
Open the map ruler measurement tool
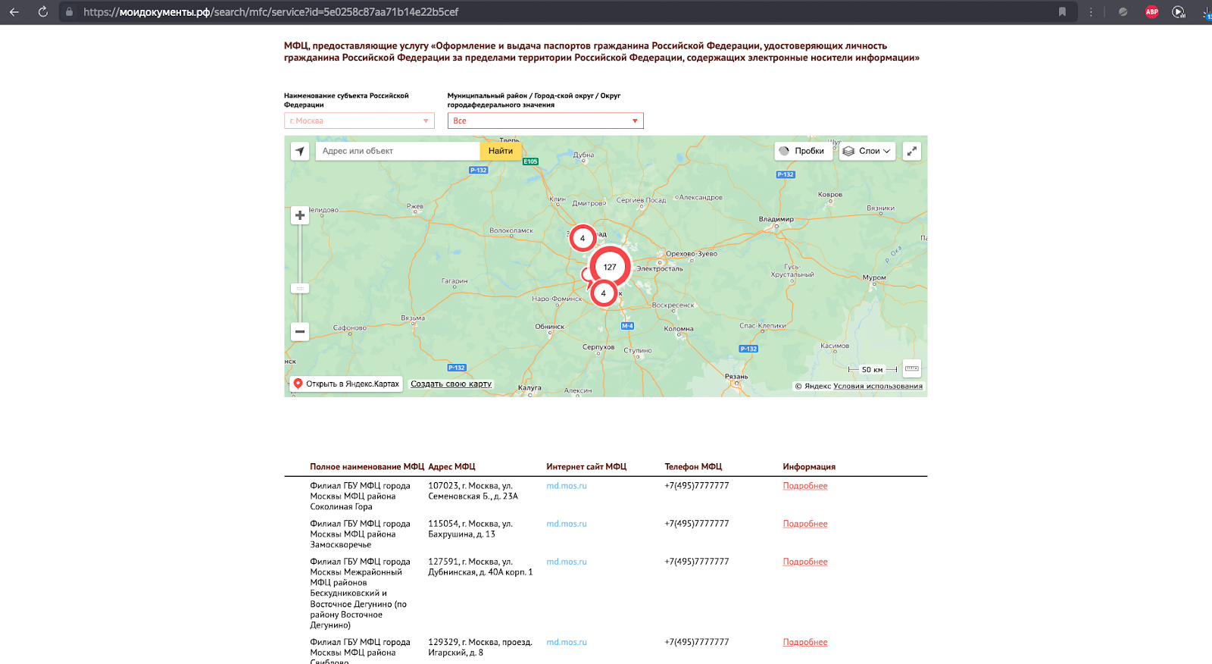click(912, 368)
